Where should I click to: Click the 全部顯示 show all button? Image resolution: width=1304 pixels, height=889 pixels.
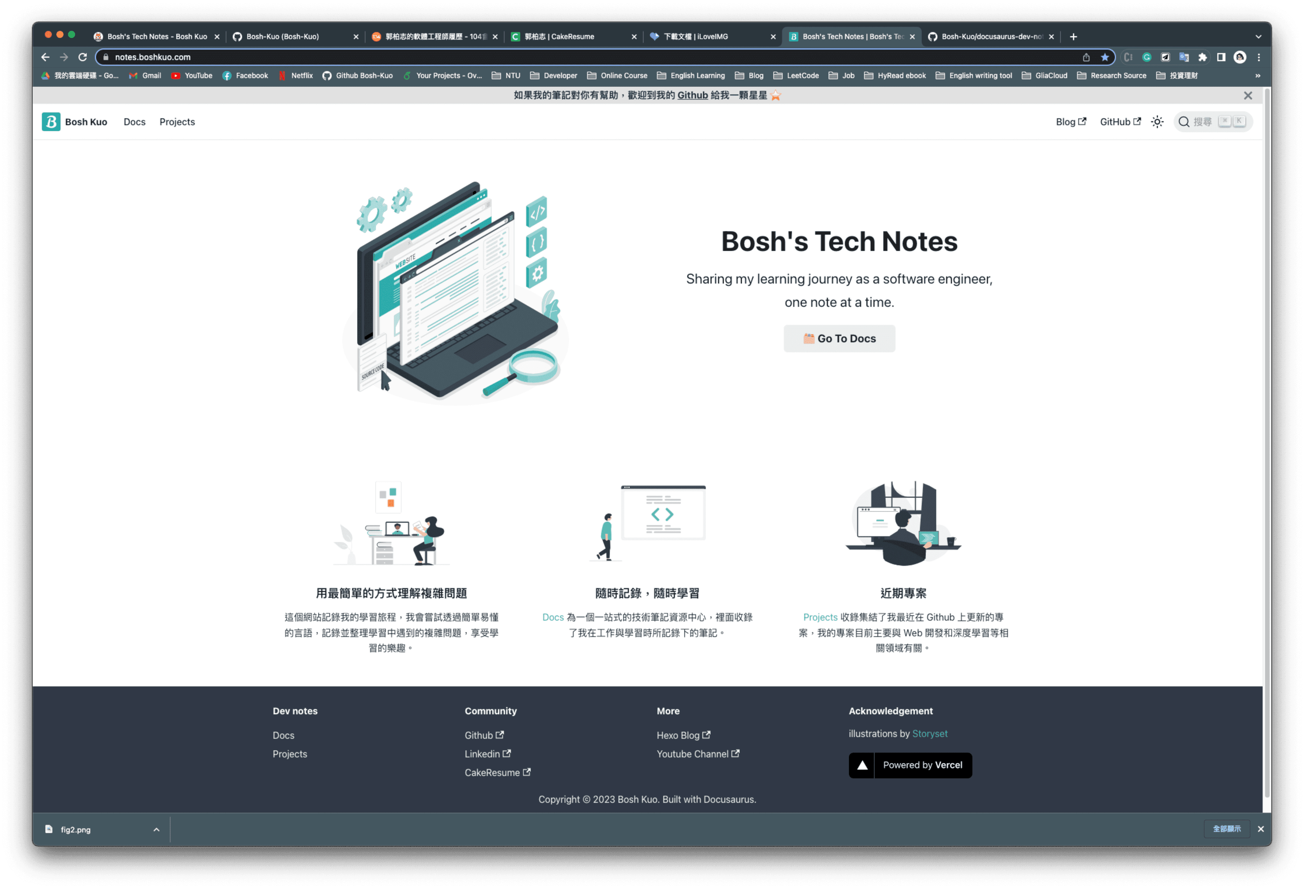tap(1227, 829)
